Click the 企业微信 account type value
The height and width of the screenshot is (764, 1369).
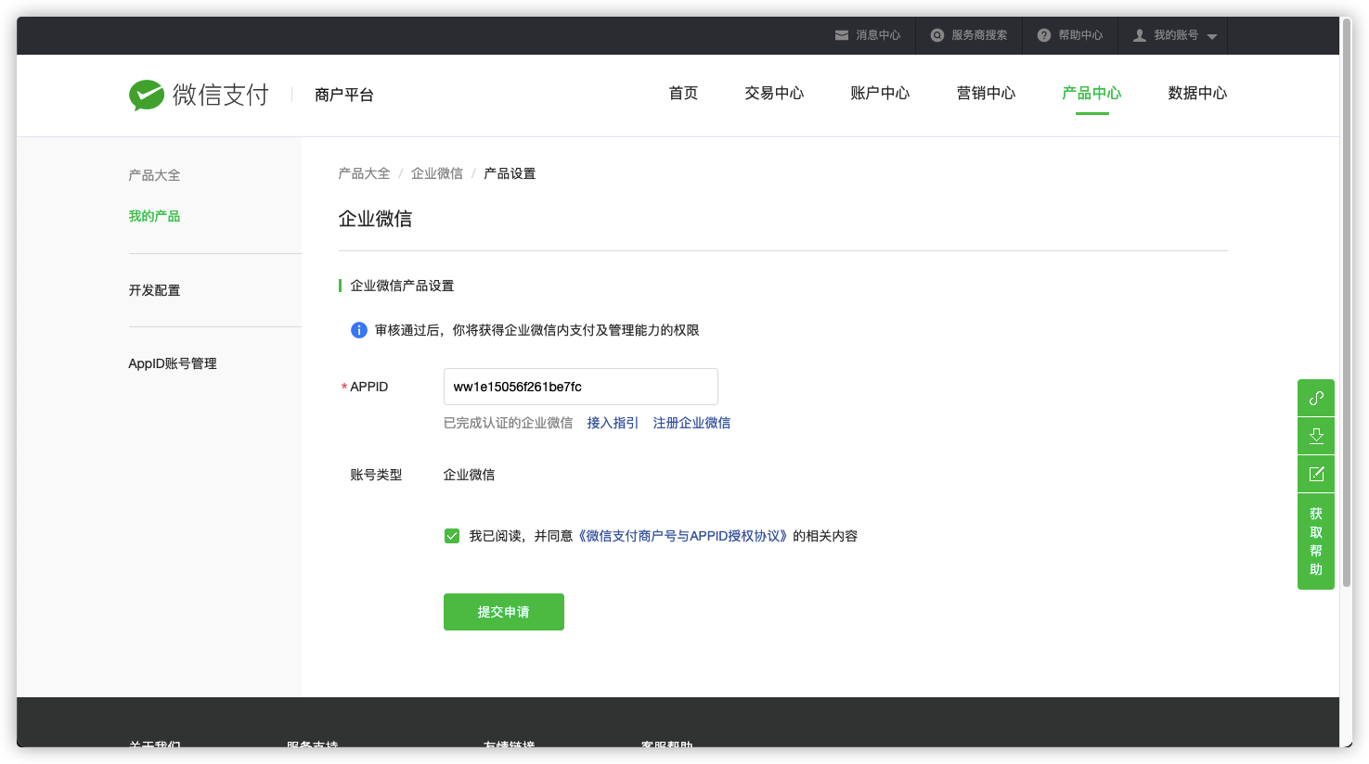click(469, 475)
